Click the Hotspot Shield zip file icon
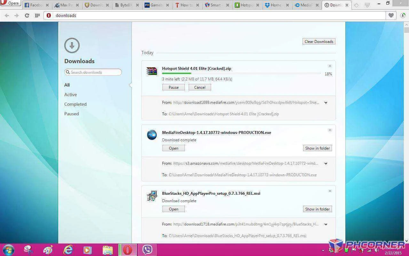Image resolution: width=409 pixels, height=256 pixels. click(x=152, y=71)
